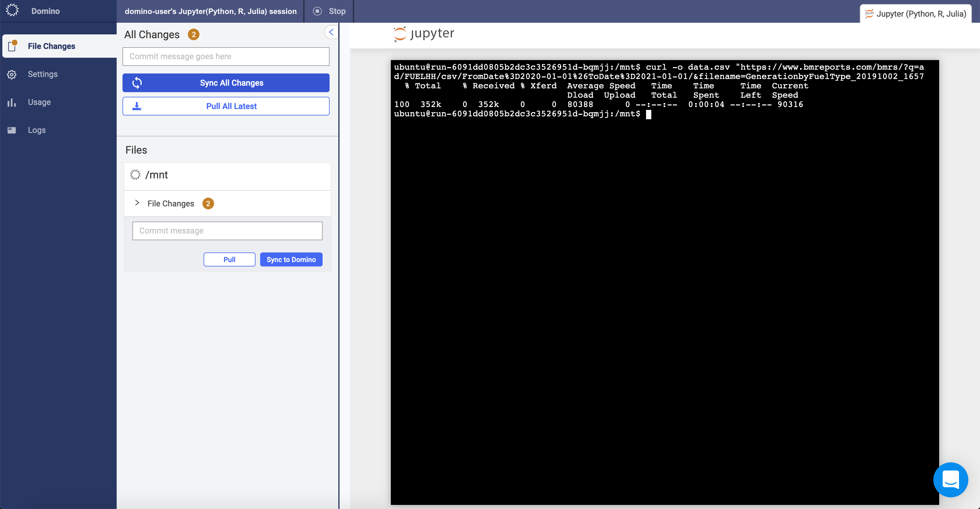980x509 pixels.
Task: Click Pull All Latest button
Action: (x=226, y=106)
